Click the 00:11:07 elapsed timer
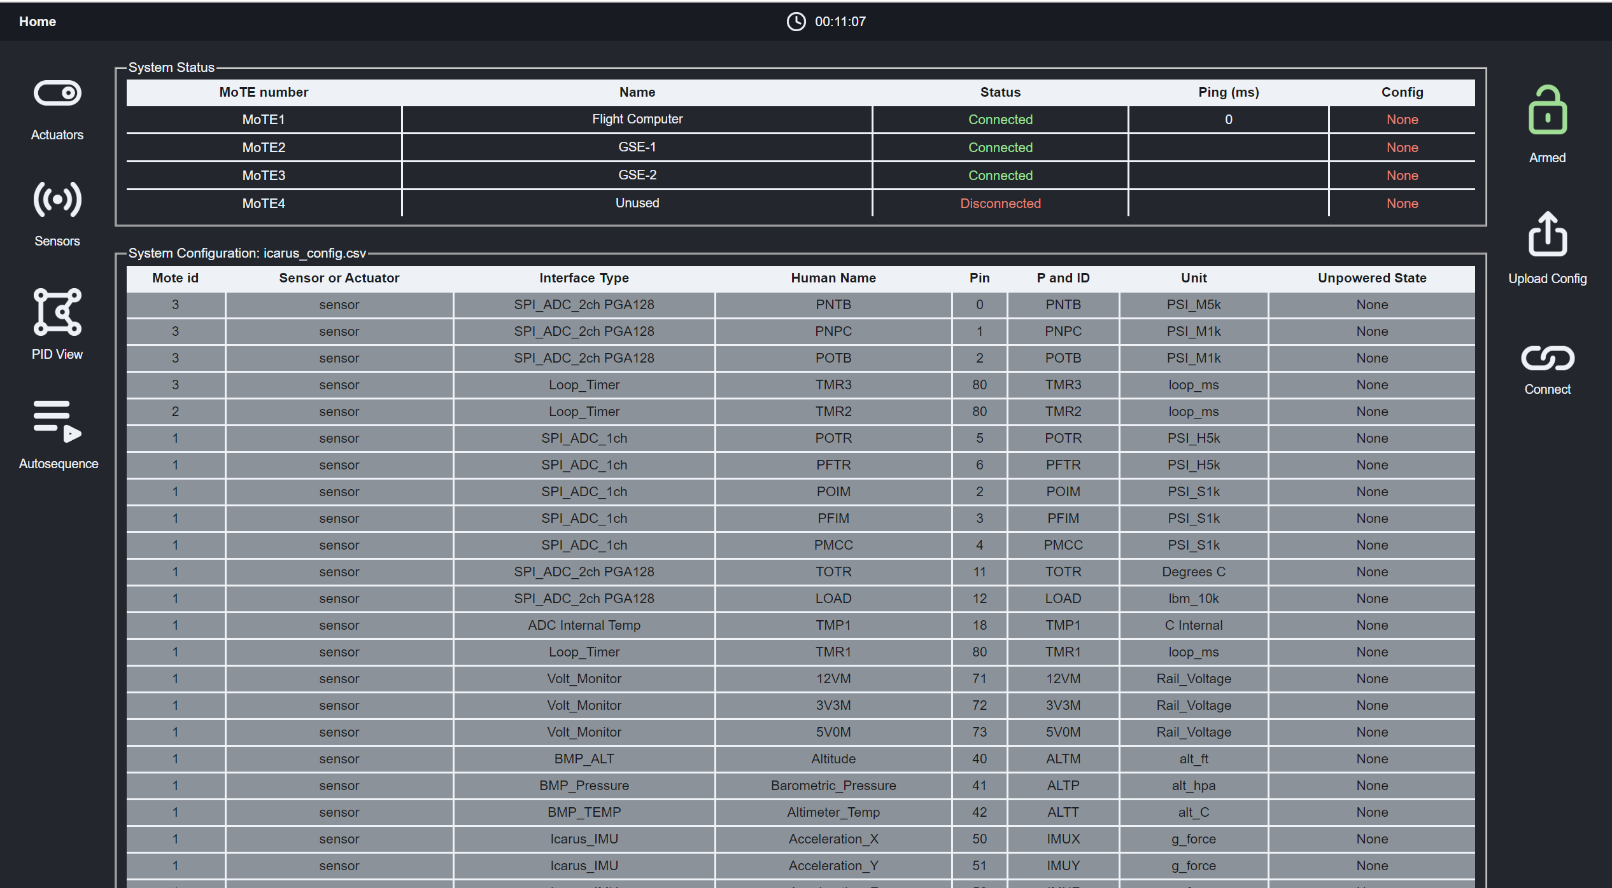This screenshot has height=888, width=1612. point(840,22)
